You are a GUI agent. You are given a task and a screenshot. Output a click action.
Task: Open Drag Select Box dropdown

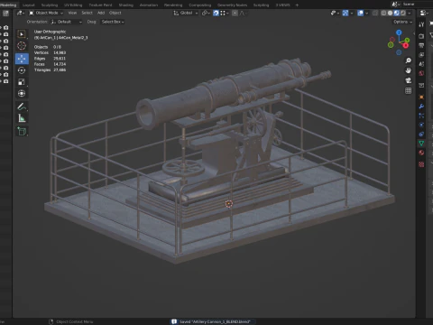(113, 22)
